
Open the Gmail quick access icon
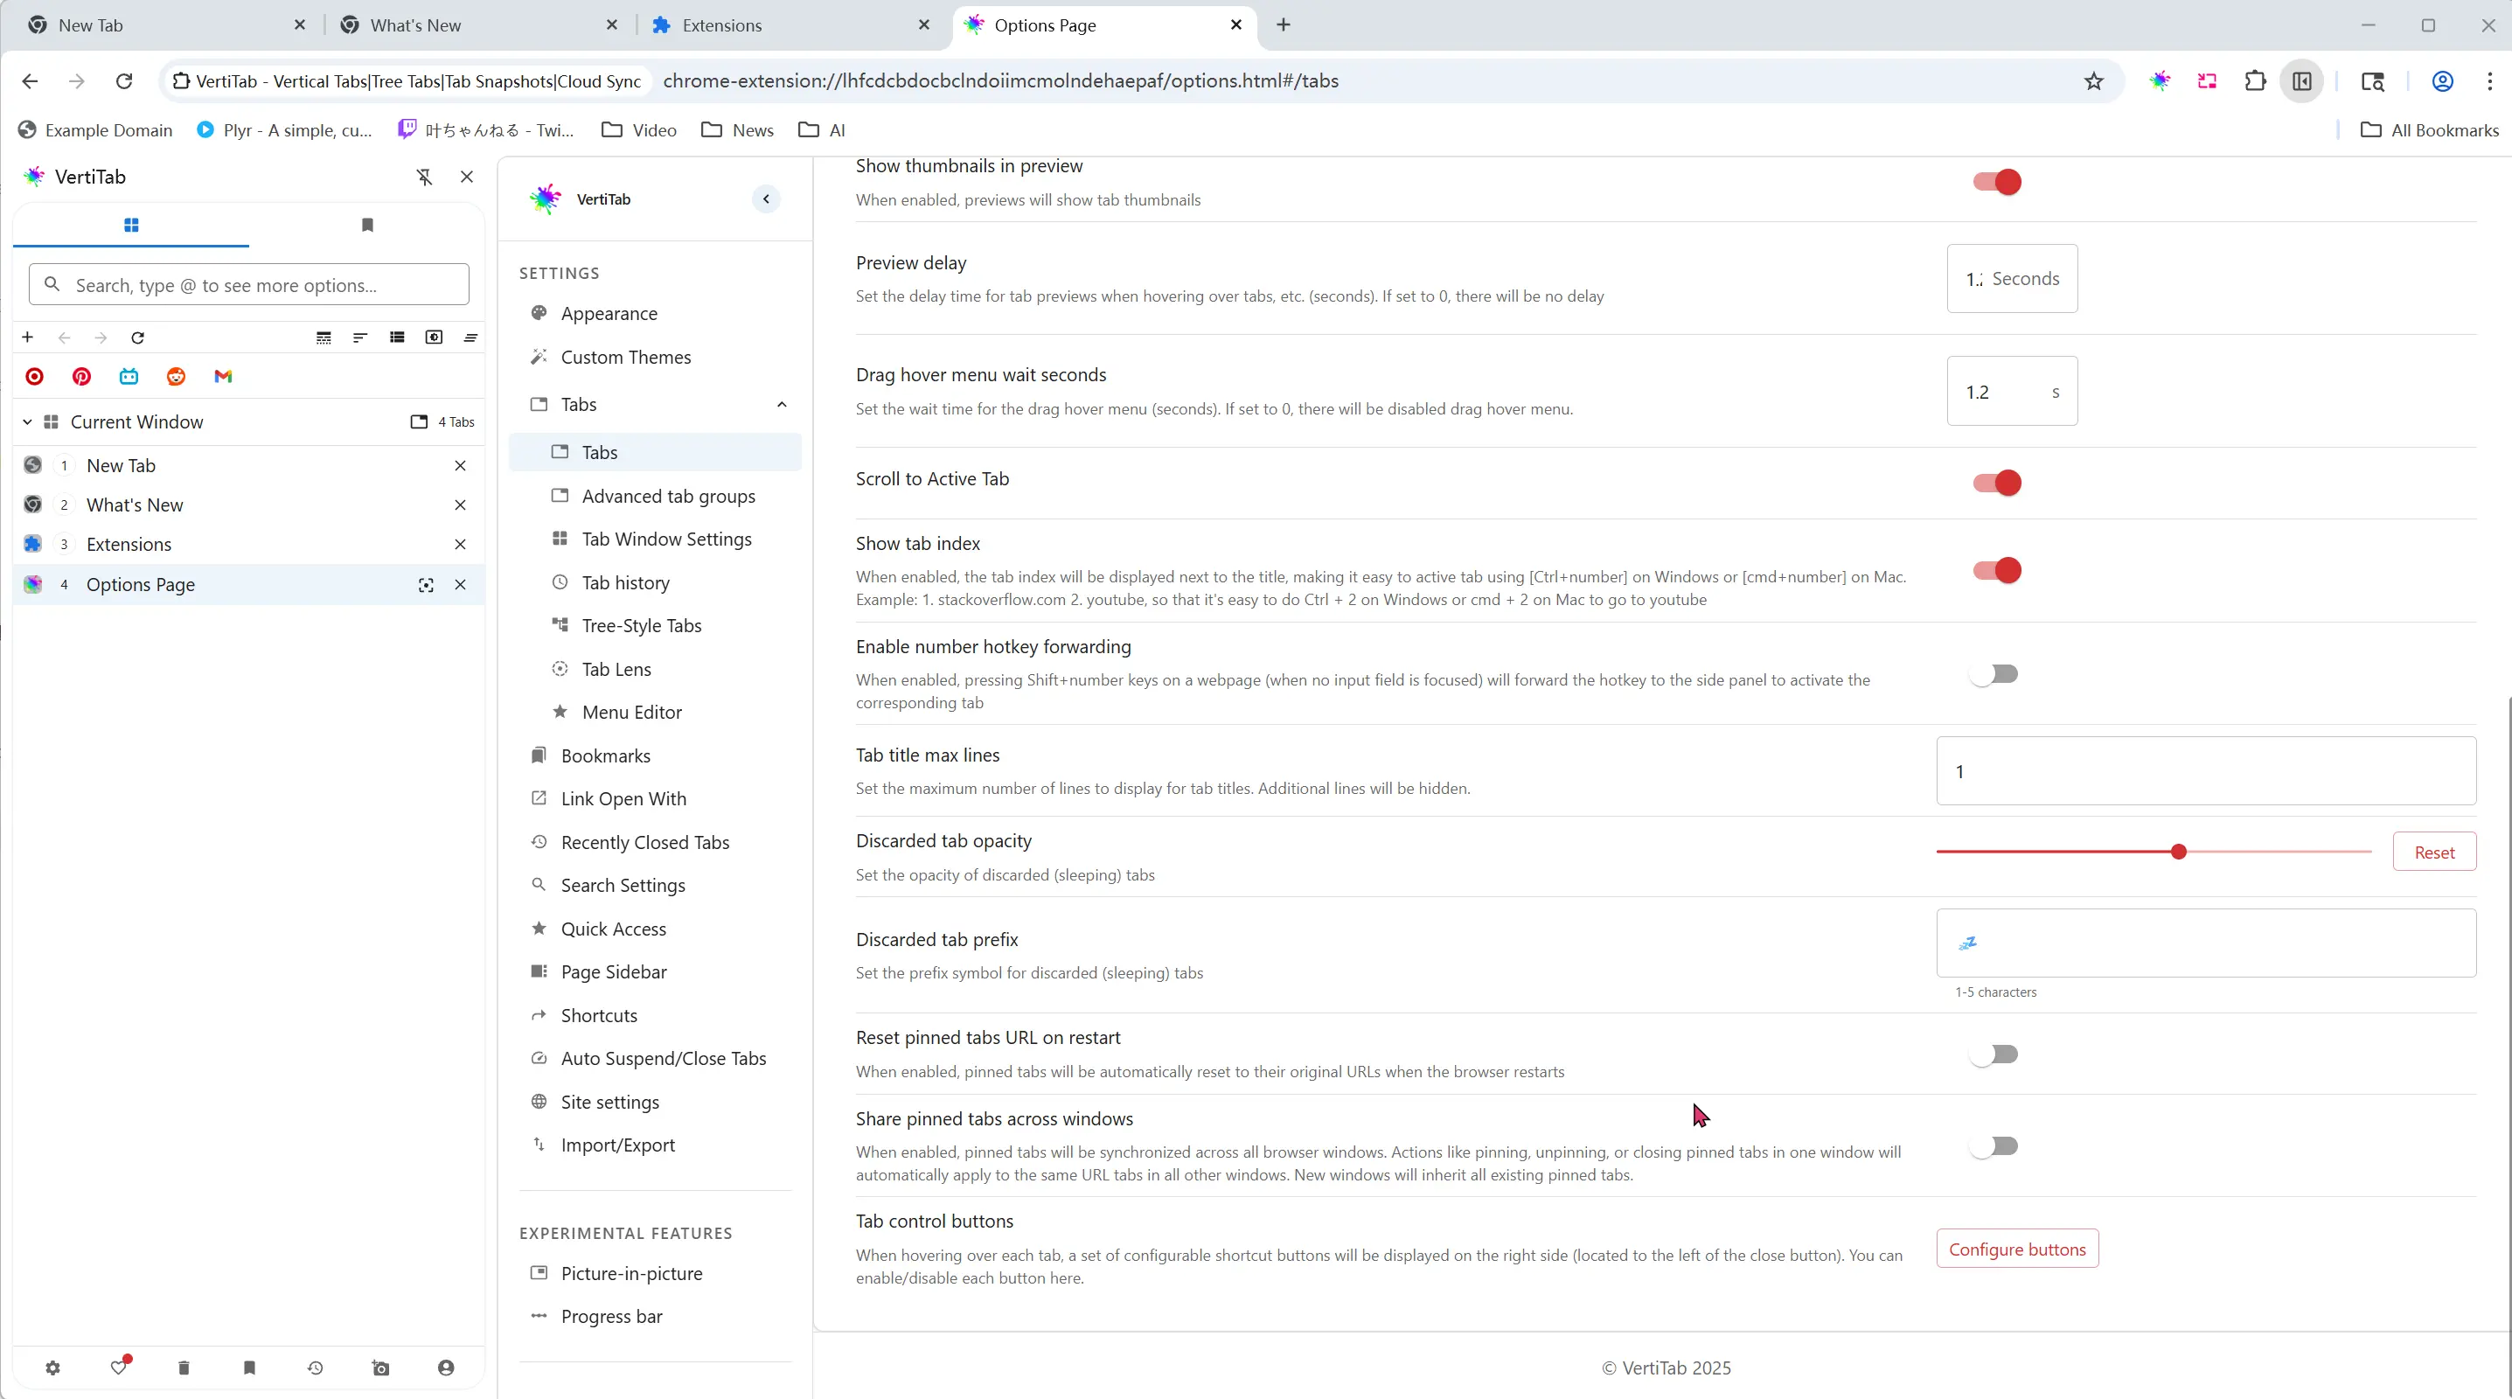click(223, 376)
